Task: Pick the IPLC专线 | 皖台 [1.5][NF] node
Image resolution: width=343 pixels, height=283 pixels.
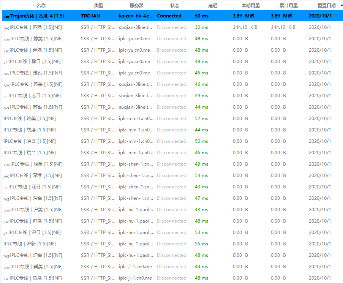Action: tap(172, 153)
